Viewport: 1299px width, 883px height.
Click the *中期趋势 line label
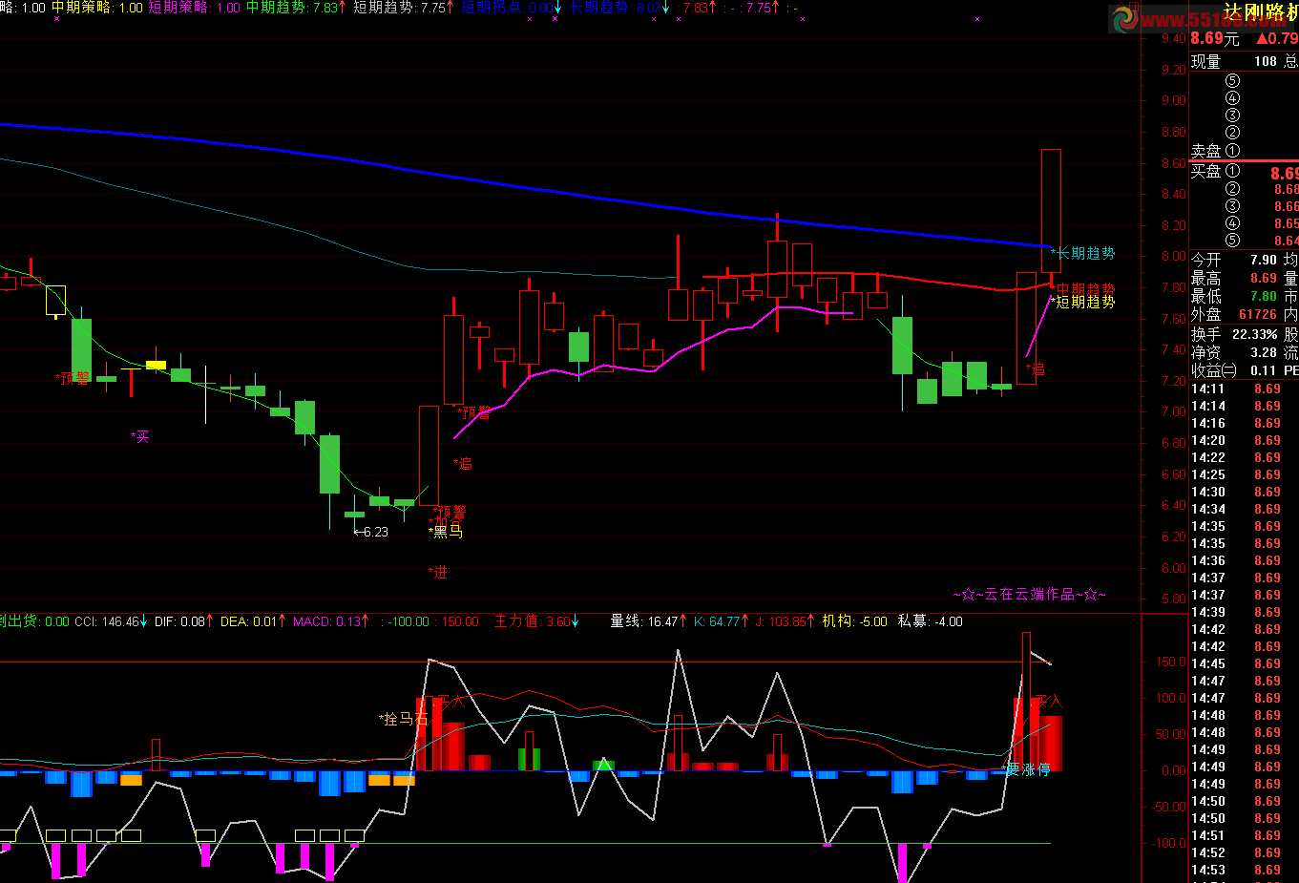click(1082, 288)
